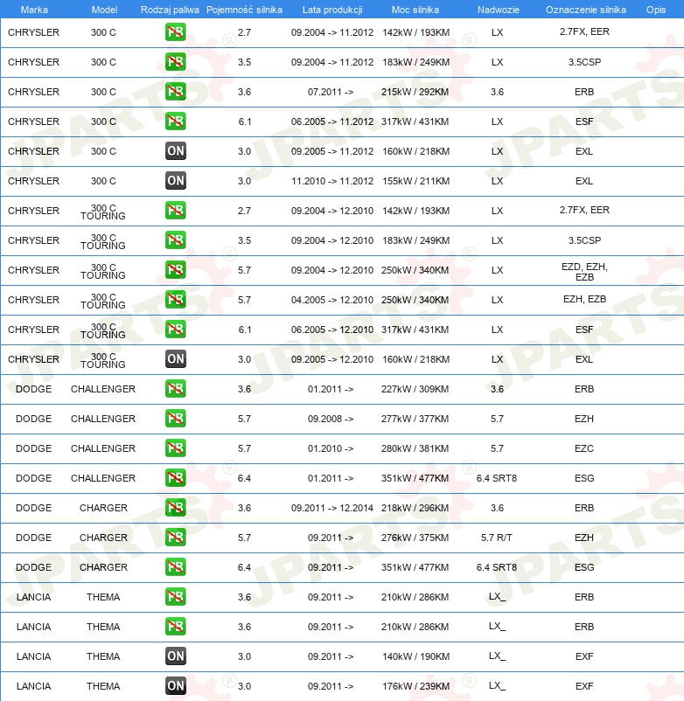This screenshot has width=684, height=701.
Task: Click the petrol icon for Chrysler 300 C 2.7
Action: [175, 32]
